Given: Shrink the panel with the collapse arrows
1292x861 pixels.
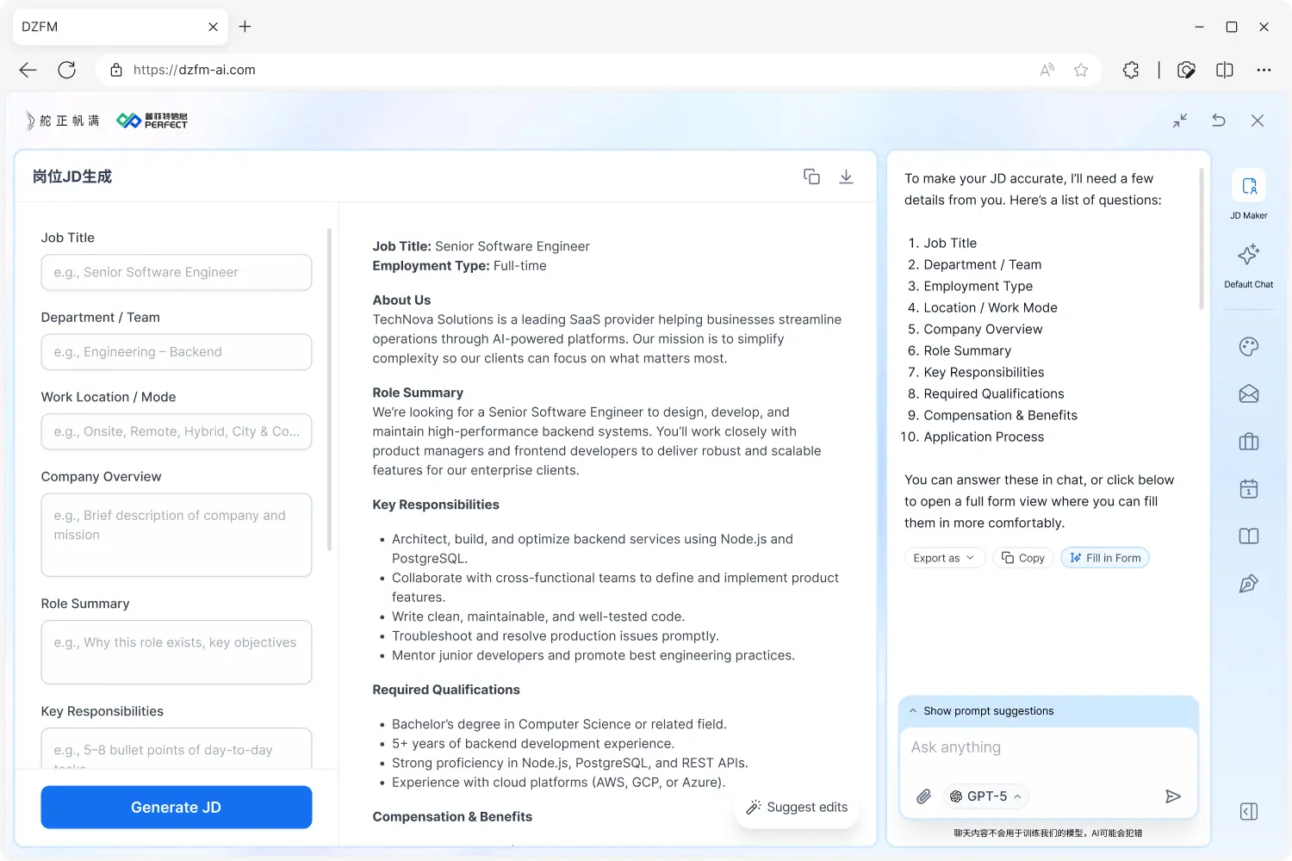Looking at the screenshot, I should tap(1180, 121).
